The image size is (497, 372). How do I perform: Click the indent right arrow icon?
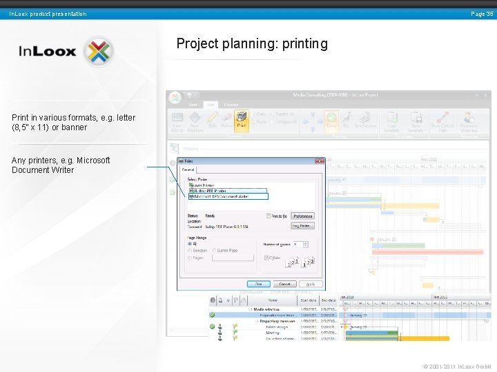click(320, 121)
